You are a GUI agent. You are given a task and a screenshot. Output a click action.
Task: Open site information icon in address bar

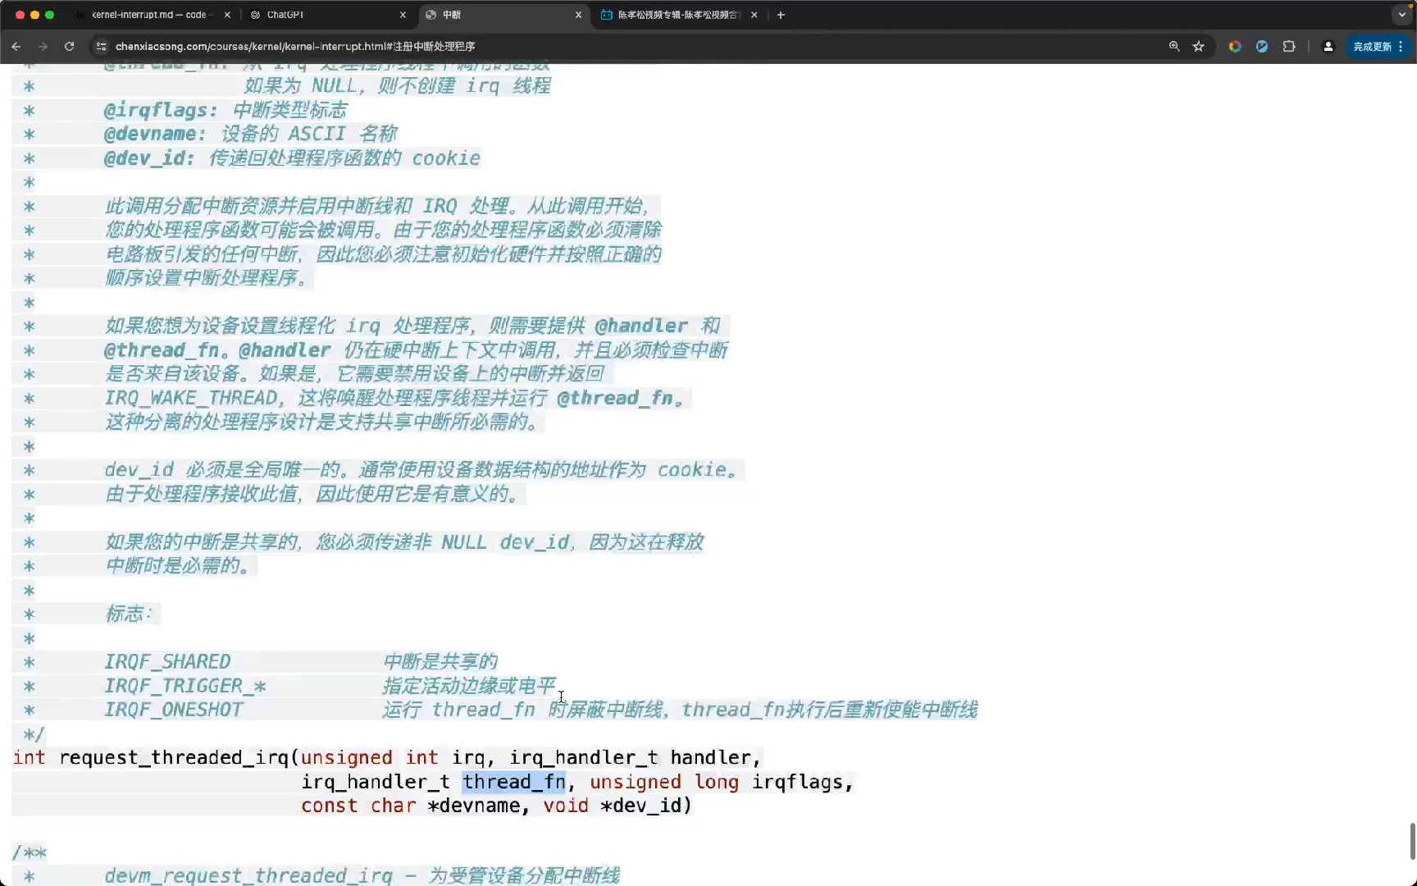pos(101,47)
